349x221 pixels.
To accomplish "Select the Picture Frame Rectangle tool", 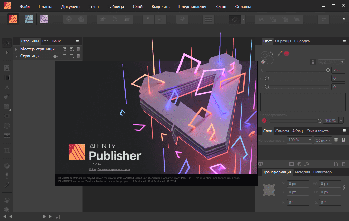I will coord(7,116).
